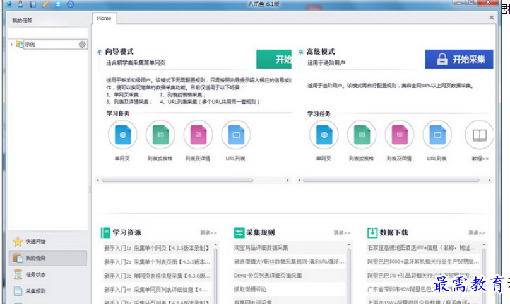Click 向导模式 heading
The width and height of the screenshot is (510, 304).
(x=119, y=52)
